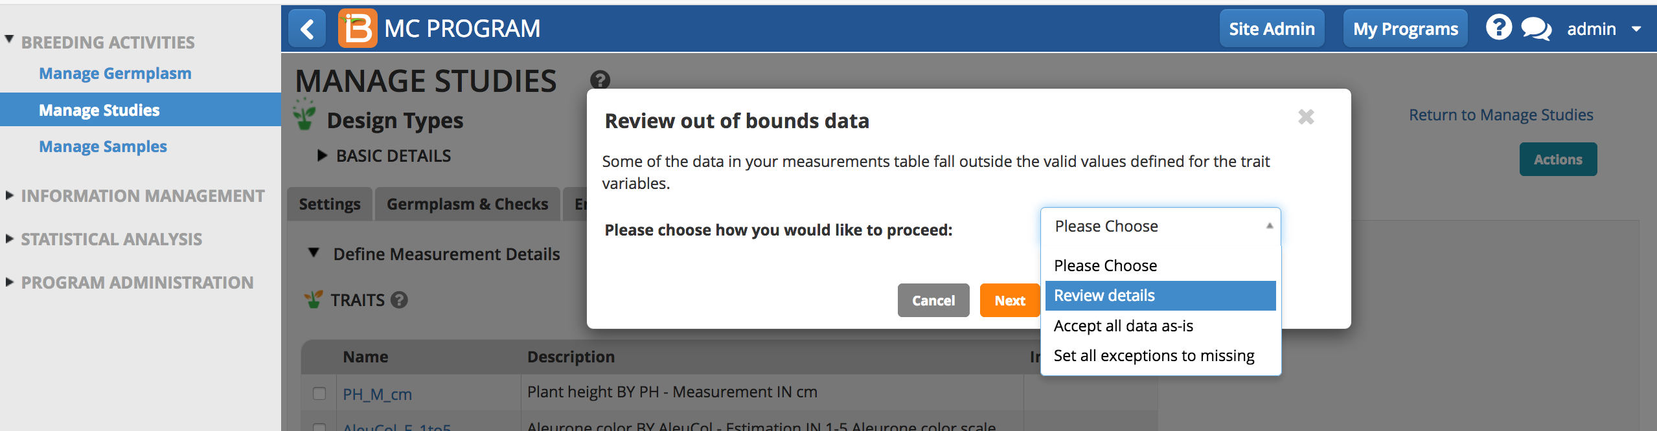Open the admin user dropdown

1603,29
